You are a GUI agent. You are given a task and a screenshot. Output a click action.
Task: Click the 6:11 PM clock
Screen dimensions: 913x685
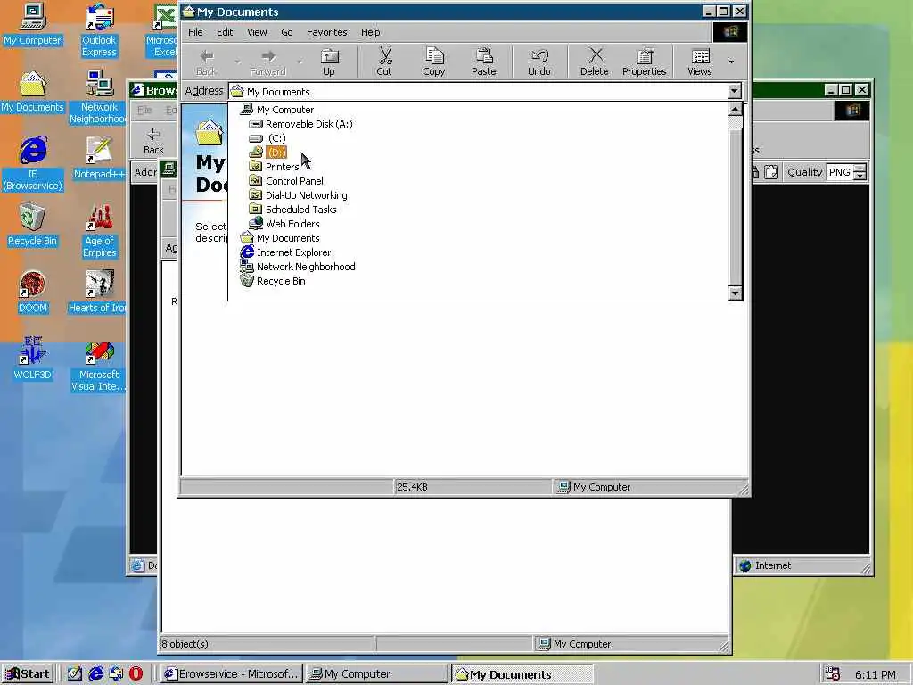876,674
